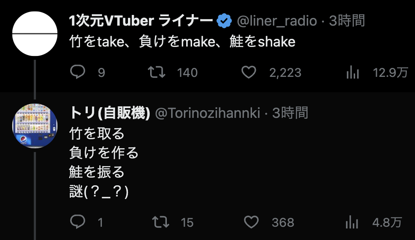415x240 pixels.
Task: Open first tweet's 3時間 timestamp
Action: tap(347, 20)
